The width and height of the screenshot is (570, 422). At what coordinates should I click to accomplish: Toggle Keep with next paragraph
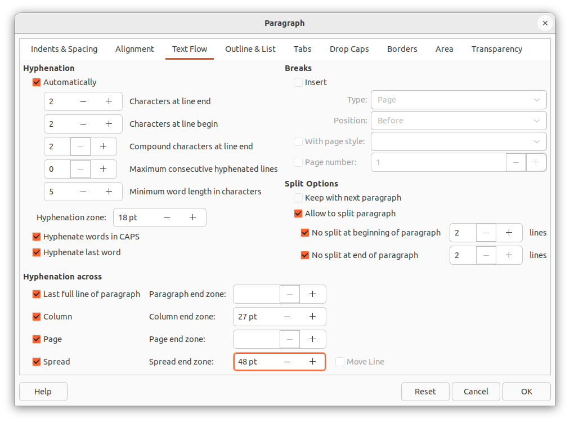[x=298, y=198]
